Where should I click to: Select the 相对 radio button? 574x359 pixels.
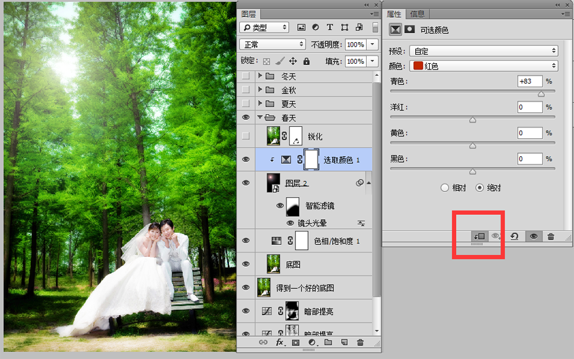445,187
